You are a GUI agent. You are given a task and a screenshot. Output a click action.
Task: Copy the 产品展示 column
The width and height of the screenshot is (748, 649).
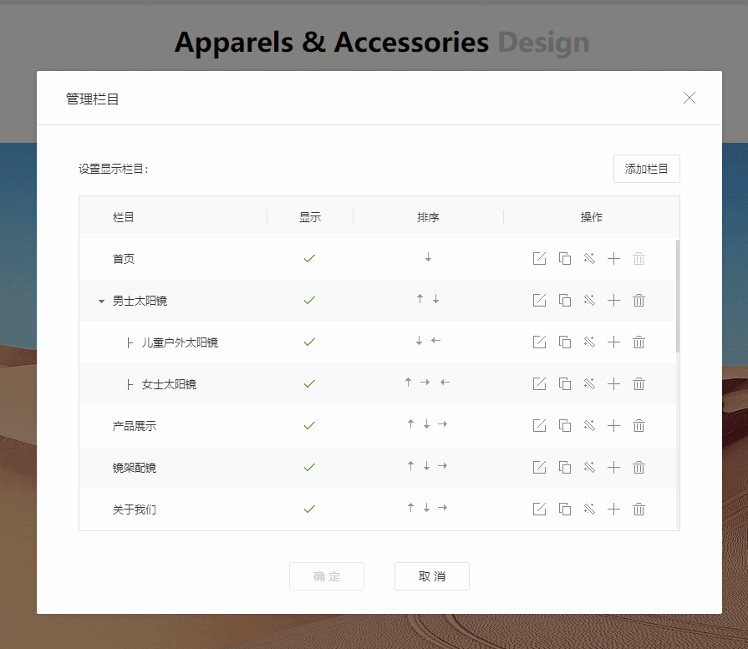pyautogui.click(x=565, y=425)
